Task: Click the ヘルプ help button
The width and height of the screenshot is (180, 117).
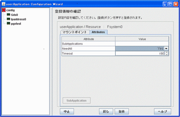Action: tap(162, 111)
